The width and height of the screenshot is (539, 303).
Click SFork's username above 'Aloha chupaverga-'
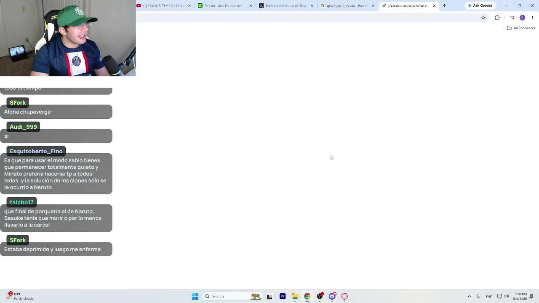[18, 103]
